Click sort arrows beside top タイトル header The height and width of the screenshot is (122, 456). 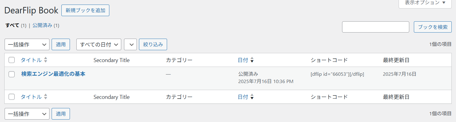click(x=46, y=60)
